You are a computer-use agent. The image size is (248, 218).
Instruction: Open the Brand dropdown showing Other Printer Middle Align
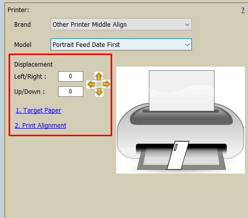[x=121, y=24]
